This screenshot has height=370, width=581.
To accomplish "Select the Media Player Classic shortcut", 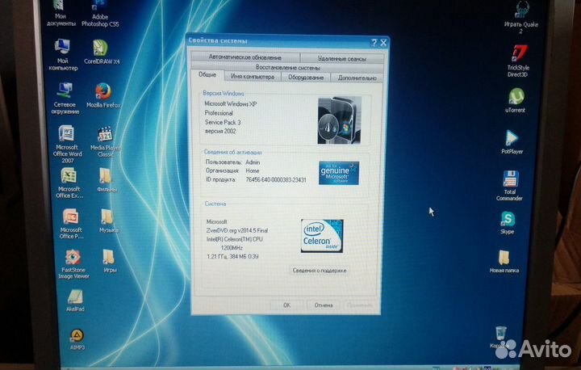I will tap(104, 134).
